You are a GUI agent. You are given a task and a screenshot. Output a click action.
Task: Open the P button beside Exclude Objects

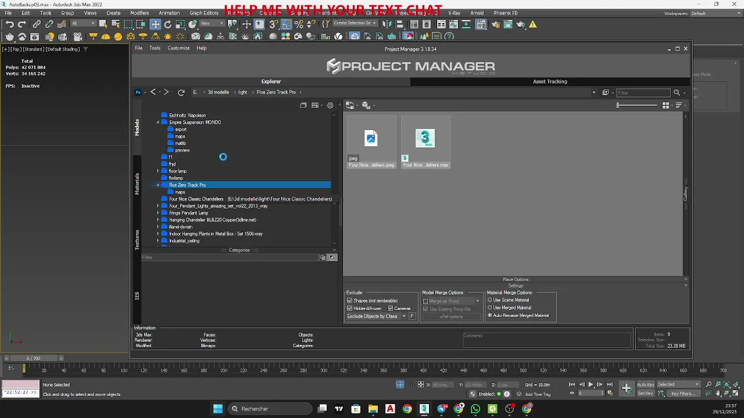tap(412, 316)
